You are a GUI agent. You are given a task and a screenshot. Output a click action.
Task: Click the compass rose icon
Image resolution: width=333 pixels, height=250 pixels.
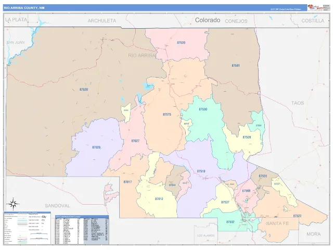[13, 204]
